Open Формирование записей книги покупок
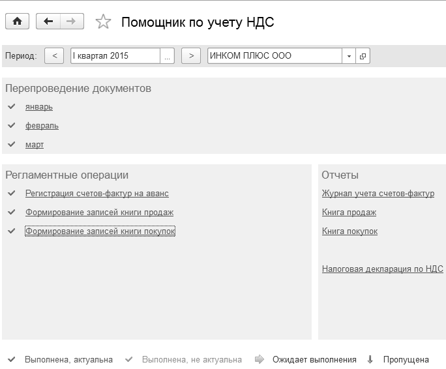Screen dimensions: 446x369 point(100,231)
